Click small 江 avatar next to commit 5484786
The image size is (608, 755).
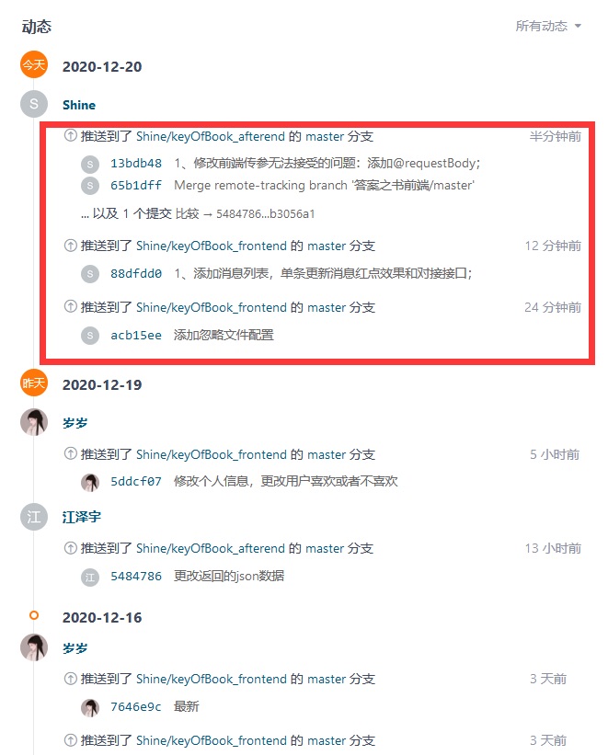tap(90, 577)
